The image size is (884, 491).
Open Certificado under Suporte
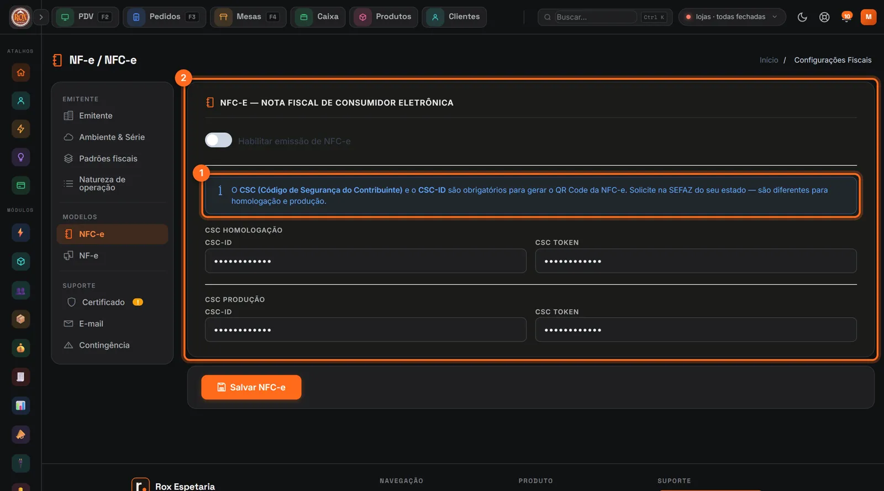(x=112, y=302)
